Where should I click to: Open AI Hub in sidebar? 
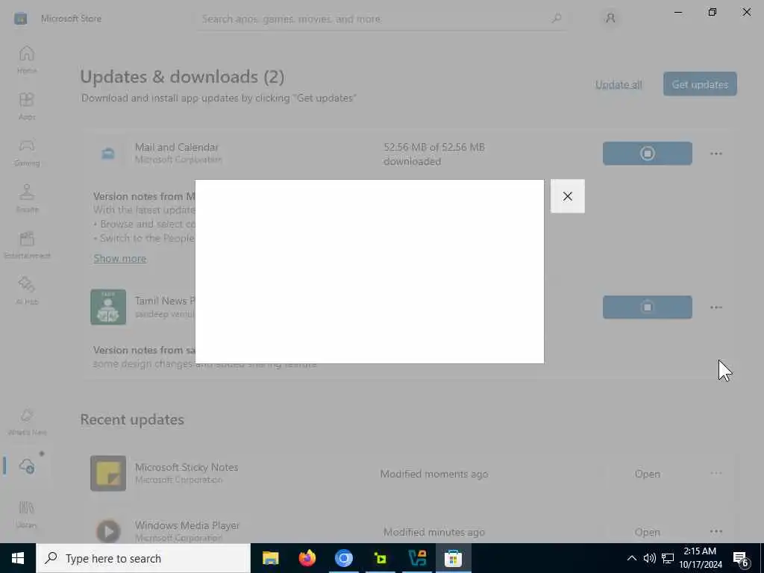click(27, 291)
